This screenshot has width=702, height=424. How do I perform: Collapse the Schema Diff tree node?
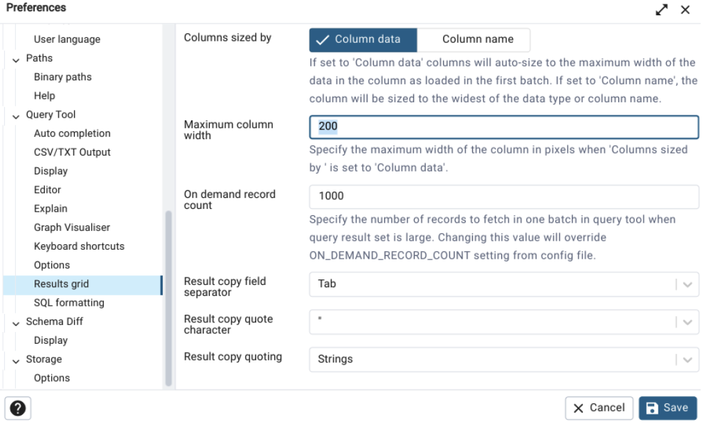tap(16, 324)
